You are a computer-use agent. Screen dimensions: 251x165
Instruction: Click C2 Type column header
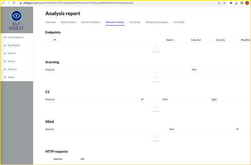click(214, 100)
